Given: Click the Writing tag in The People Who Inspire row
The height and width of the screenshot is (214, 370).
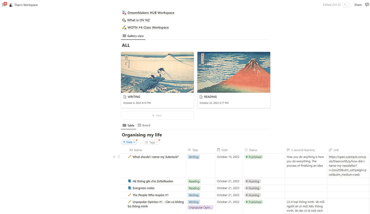Looking at the screenshot, I should 194,195.
